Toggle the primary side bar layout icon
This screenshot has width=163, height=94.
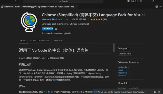(x=129, y=1)
